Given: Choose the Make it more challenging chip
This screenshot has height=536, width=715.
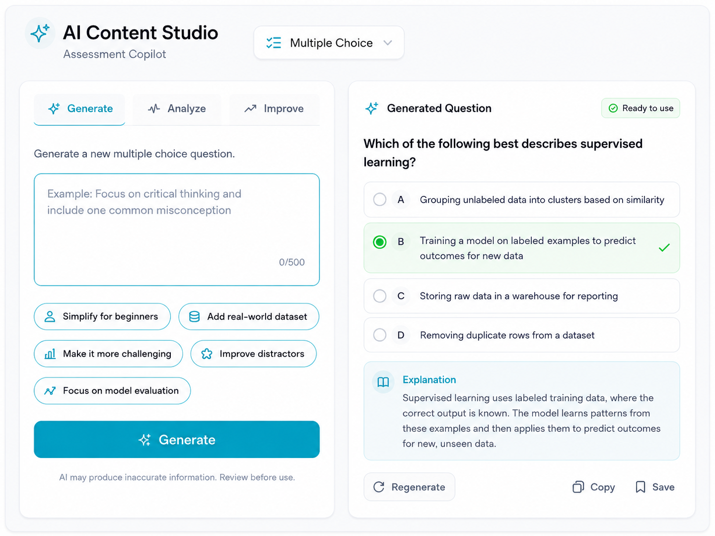Looking at the screenshot, I should pos(108,353).
